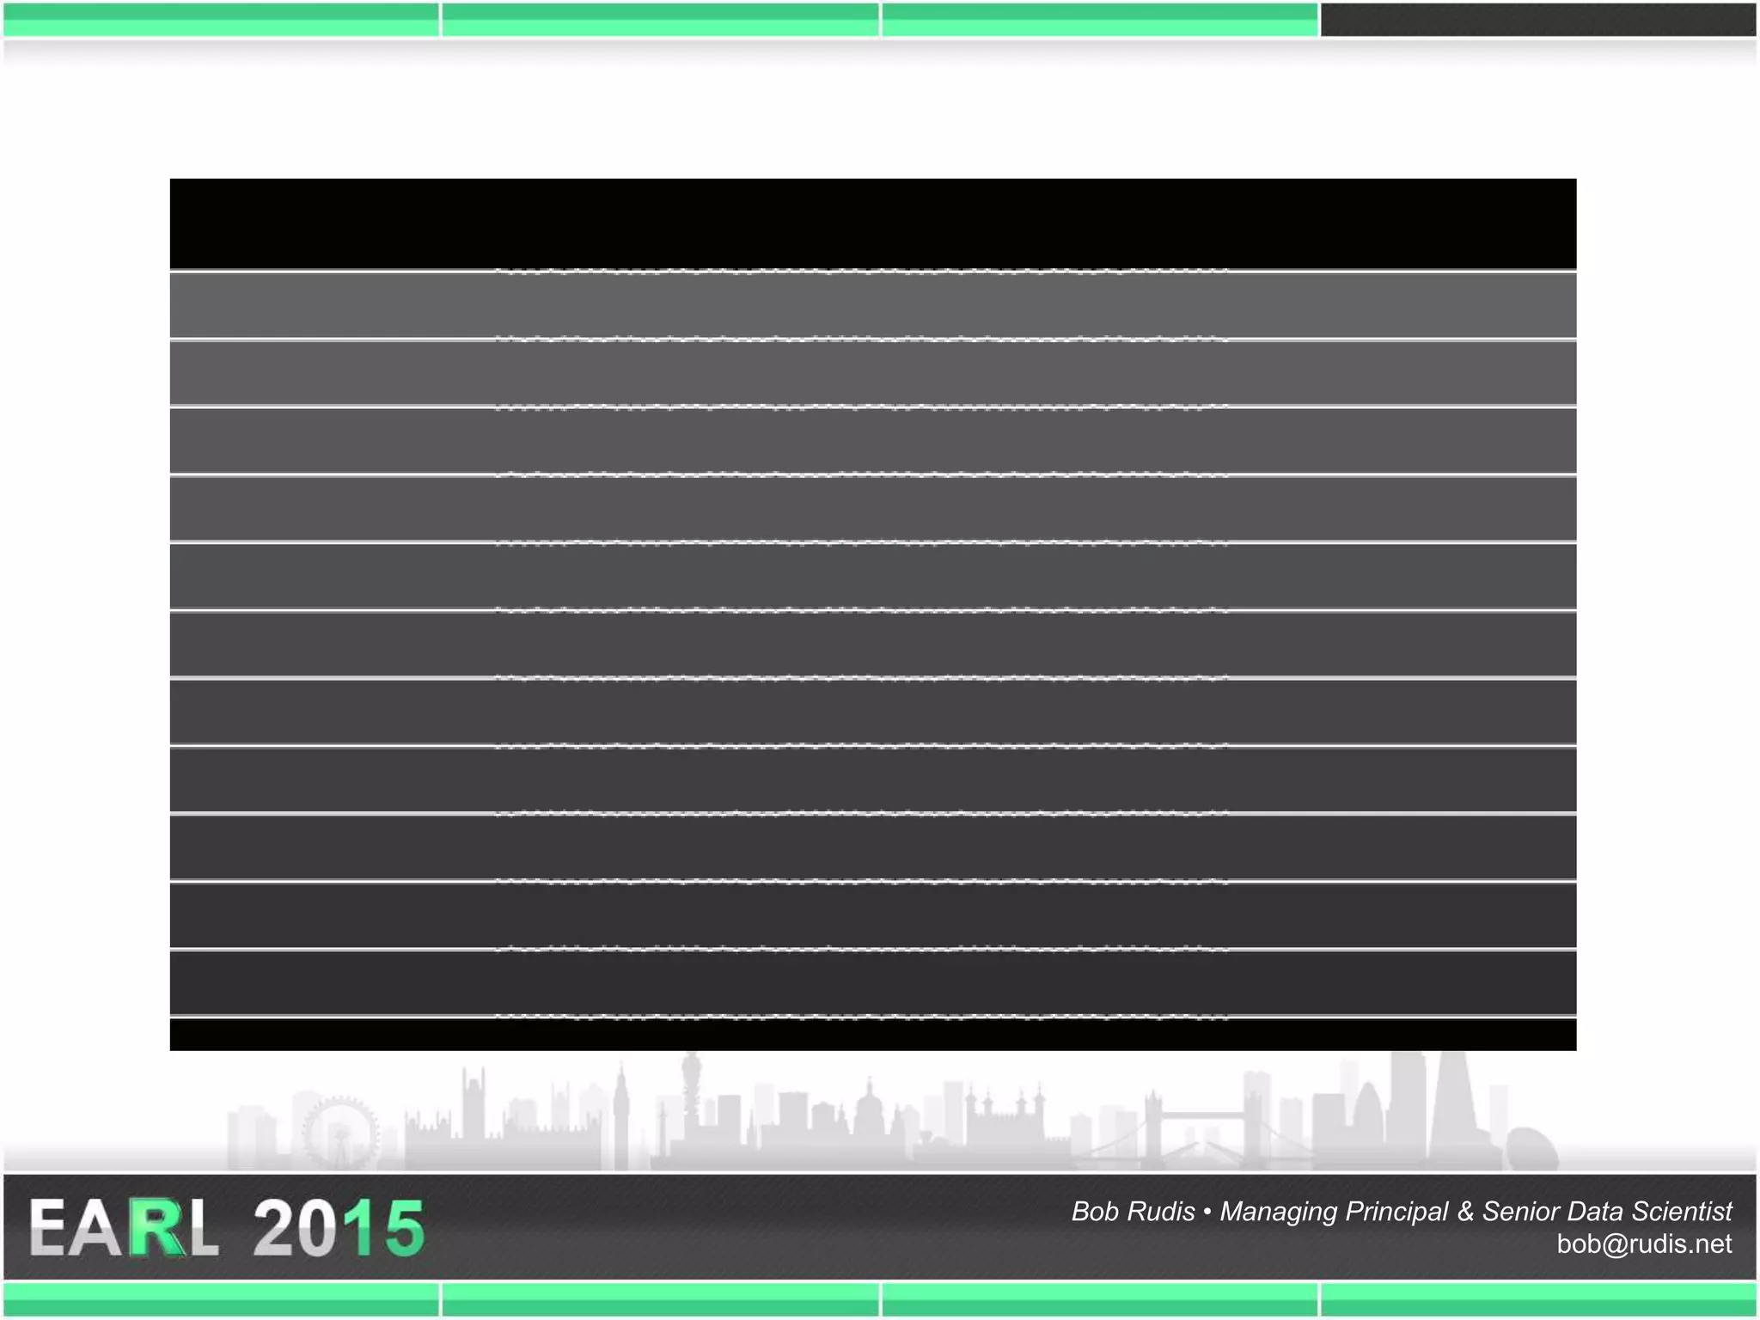The width and height of the screenshot is (1760, 1320).
Task: Click the EARL 2015 logo
Action: [227, 1227]
